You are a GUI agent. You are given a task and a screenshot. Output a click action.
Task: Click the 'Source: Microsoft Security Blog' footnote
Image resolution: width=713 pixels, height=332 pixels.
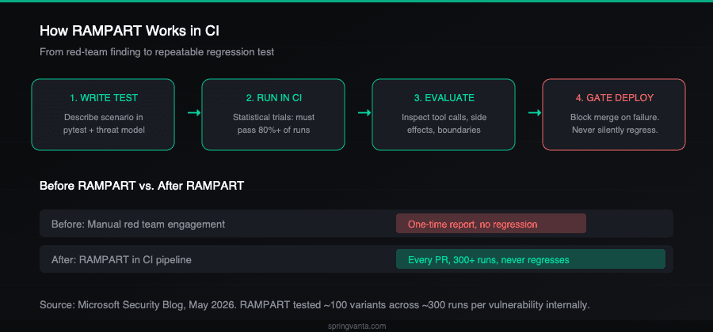[x=315, y=305]
